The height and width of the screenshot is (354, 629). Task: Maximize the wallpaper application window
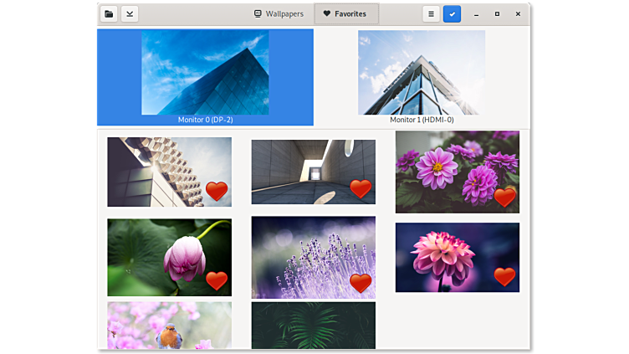click(x=497, y=13)
